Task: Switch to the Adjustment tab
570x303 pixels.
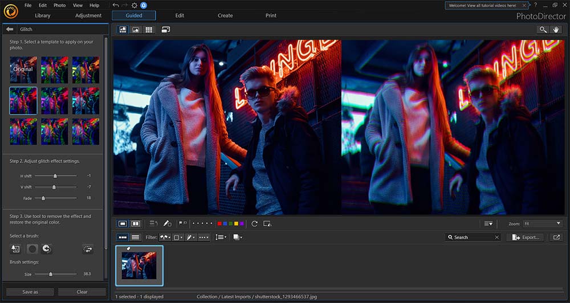Action: point(88,15)
